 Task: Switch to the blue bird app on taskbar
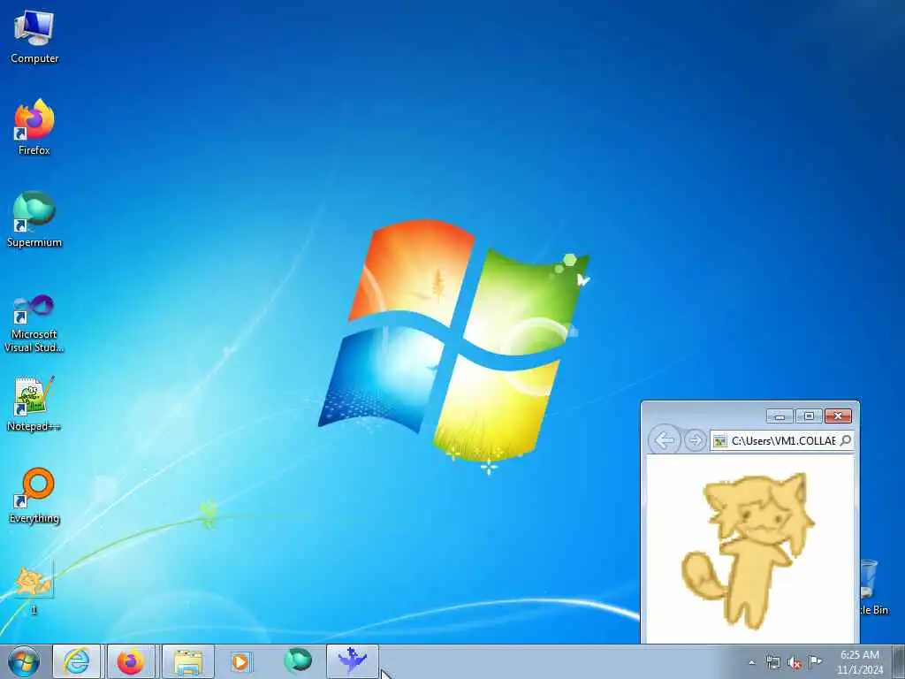pos(353,660)
